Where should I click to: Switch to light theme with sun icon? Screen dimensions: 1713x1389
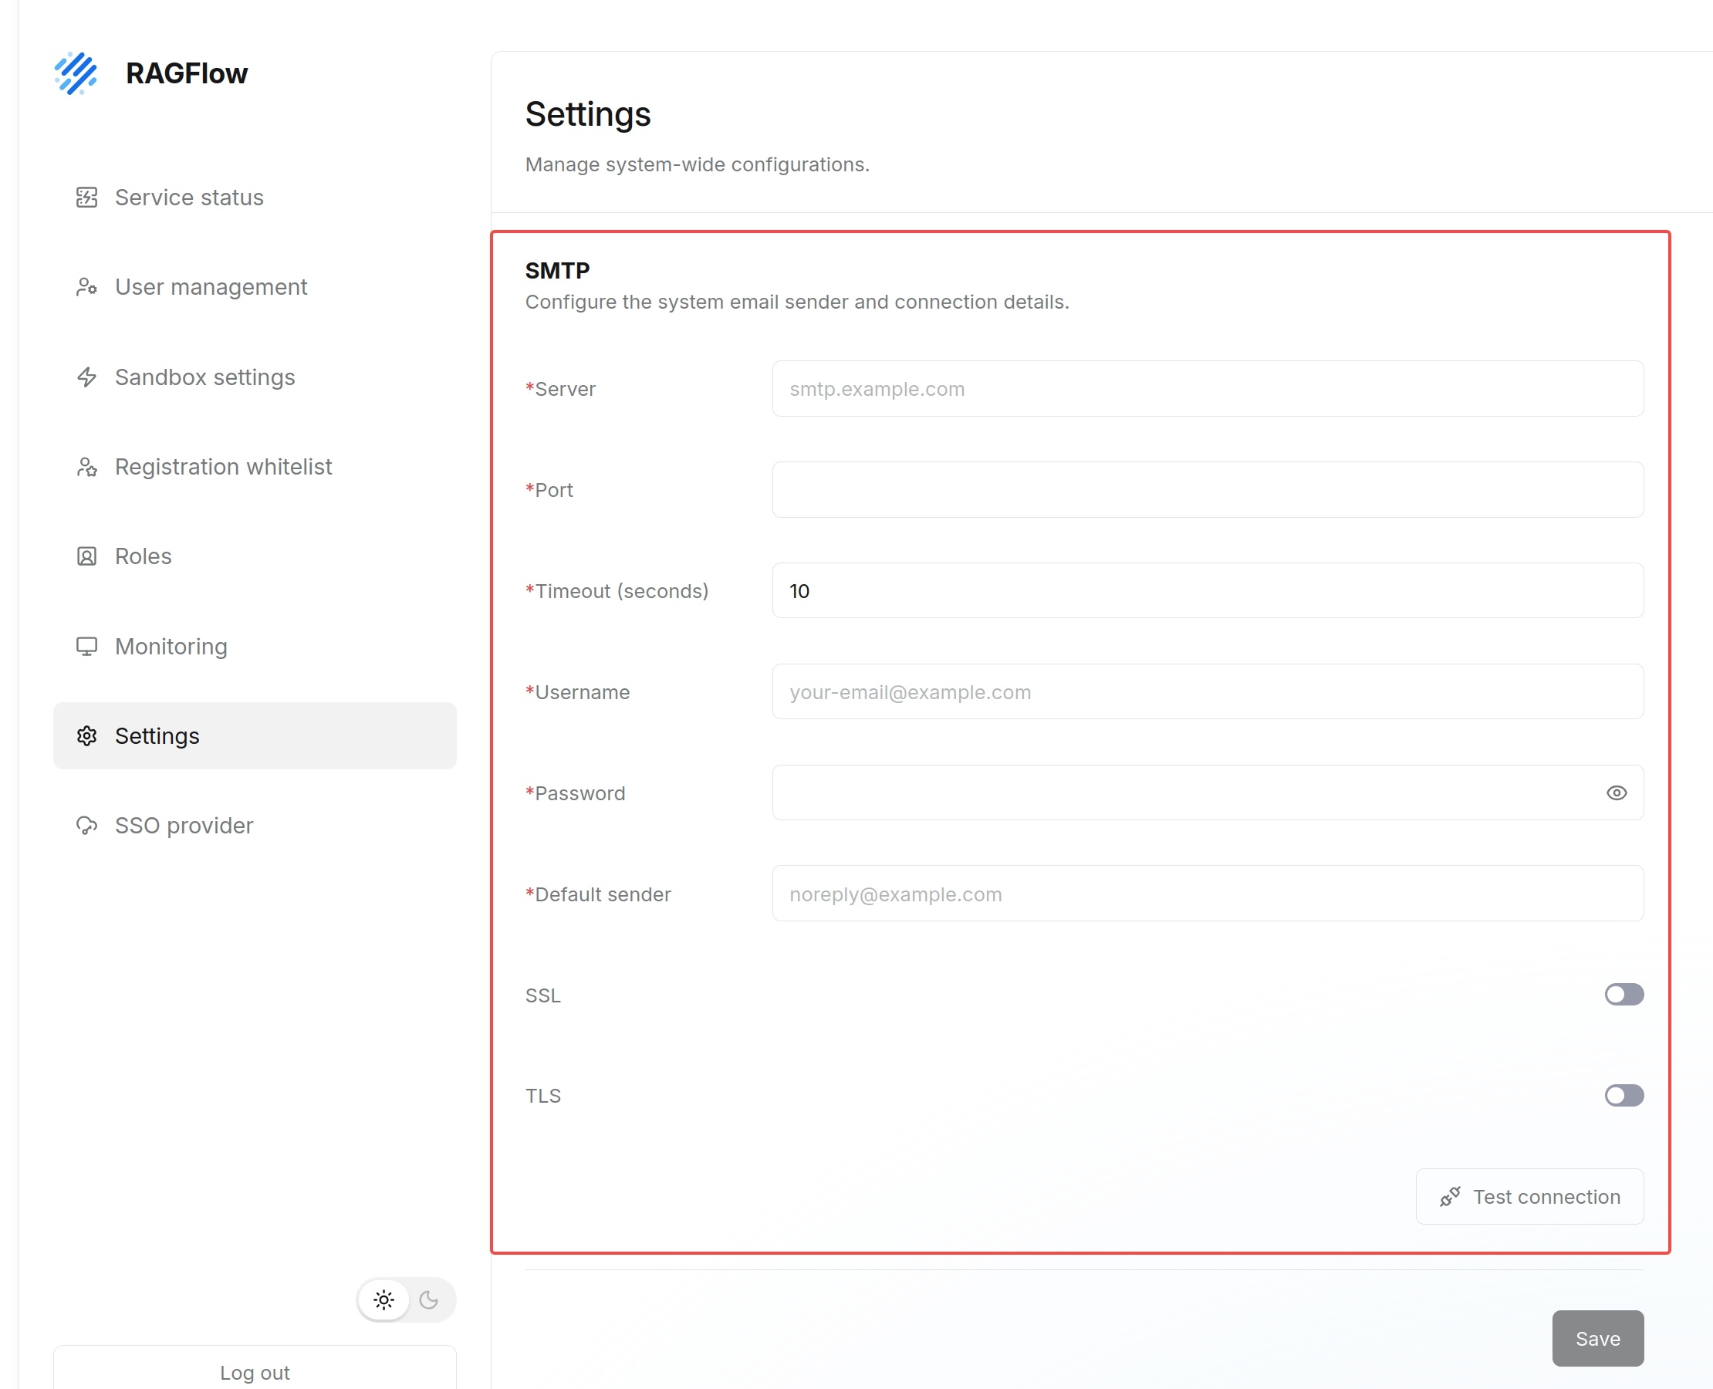tap(384, 1300)
